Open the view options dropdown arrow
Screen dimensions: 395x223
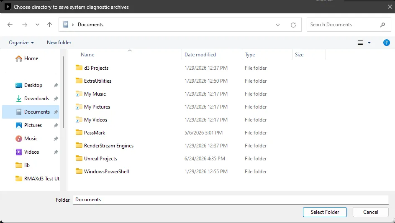point(369,43)
